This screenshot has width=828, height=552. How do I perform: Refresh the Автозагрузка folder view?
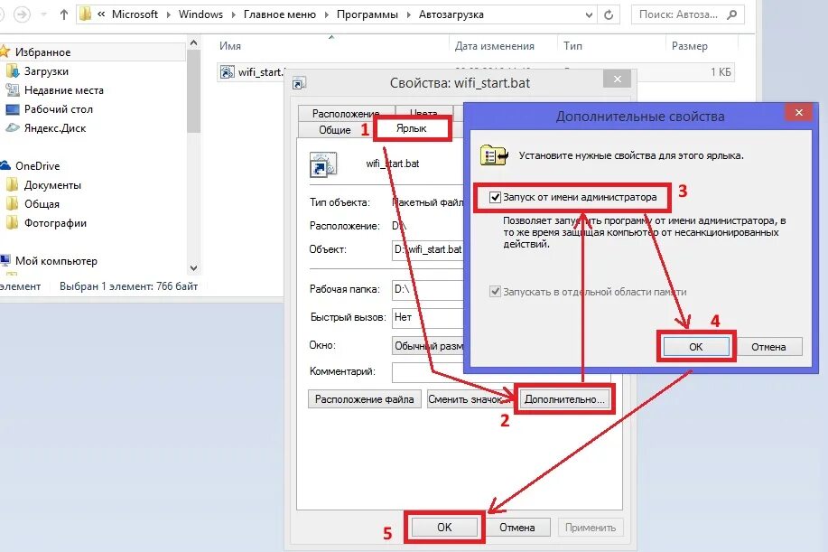click(x=609, y=14)
